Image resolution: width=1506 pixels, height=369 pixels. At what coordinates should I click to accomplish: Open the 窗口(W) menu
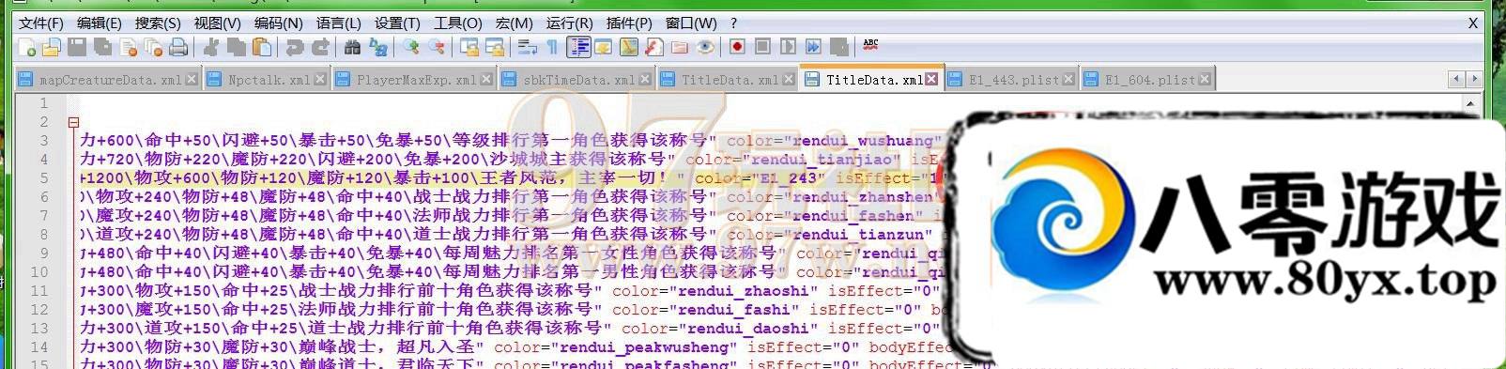click(x=690, y=23)
